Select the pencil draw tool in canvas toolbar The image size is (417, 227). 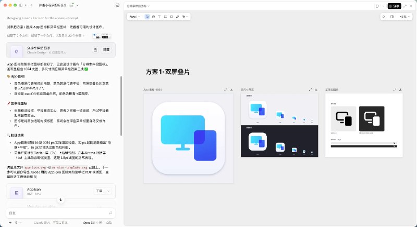coord(178,17)
